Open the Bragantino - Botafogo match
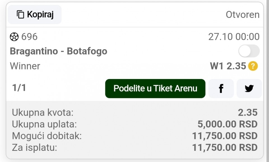 point(59,51)
